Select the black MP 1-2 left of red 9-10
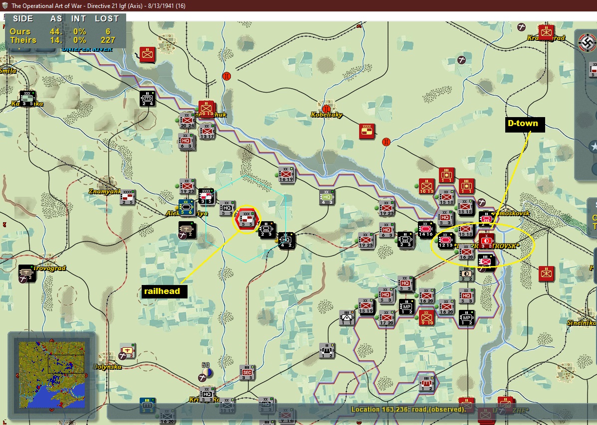 click(406, 307)
